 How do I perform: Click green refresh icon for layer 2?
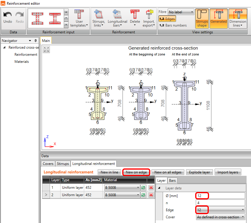[x=143, y=195]
